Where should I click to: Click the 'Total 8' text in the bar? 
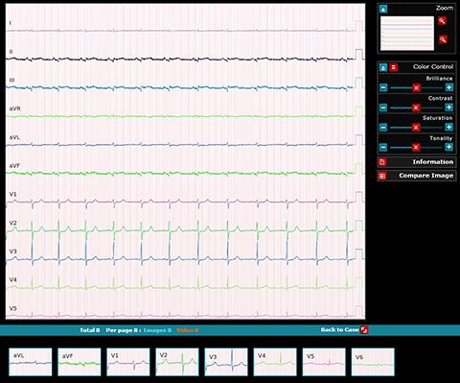click(90, 330)
